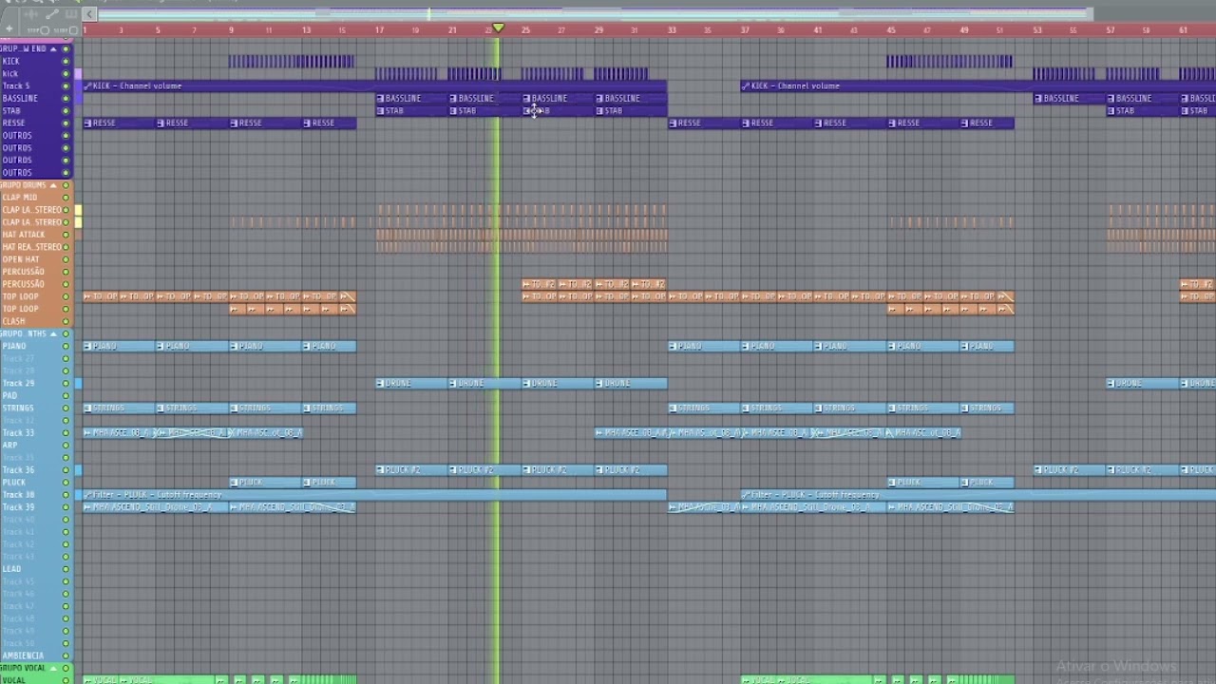Click the piano-keys icon in playlist header
The image size is (1216, 684).
coord(71,14)
